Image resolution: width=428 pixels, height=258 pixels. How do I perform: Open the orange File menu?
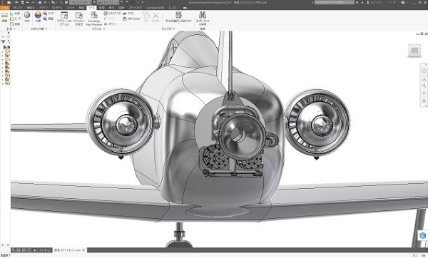pyautogui.click(x=5, y=8)
